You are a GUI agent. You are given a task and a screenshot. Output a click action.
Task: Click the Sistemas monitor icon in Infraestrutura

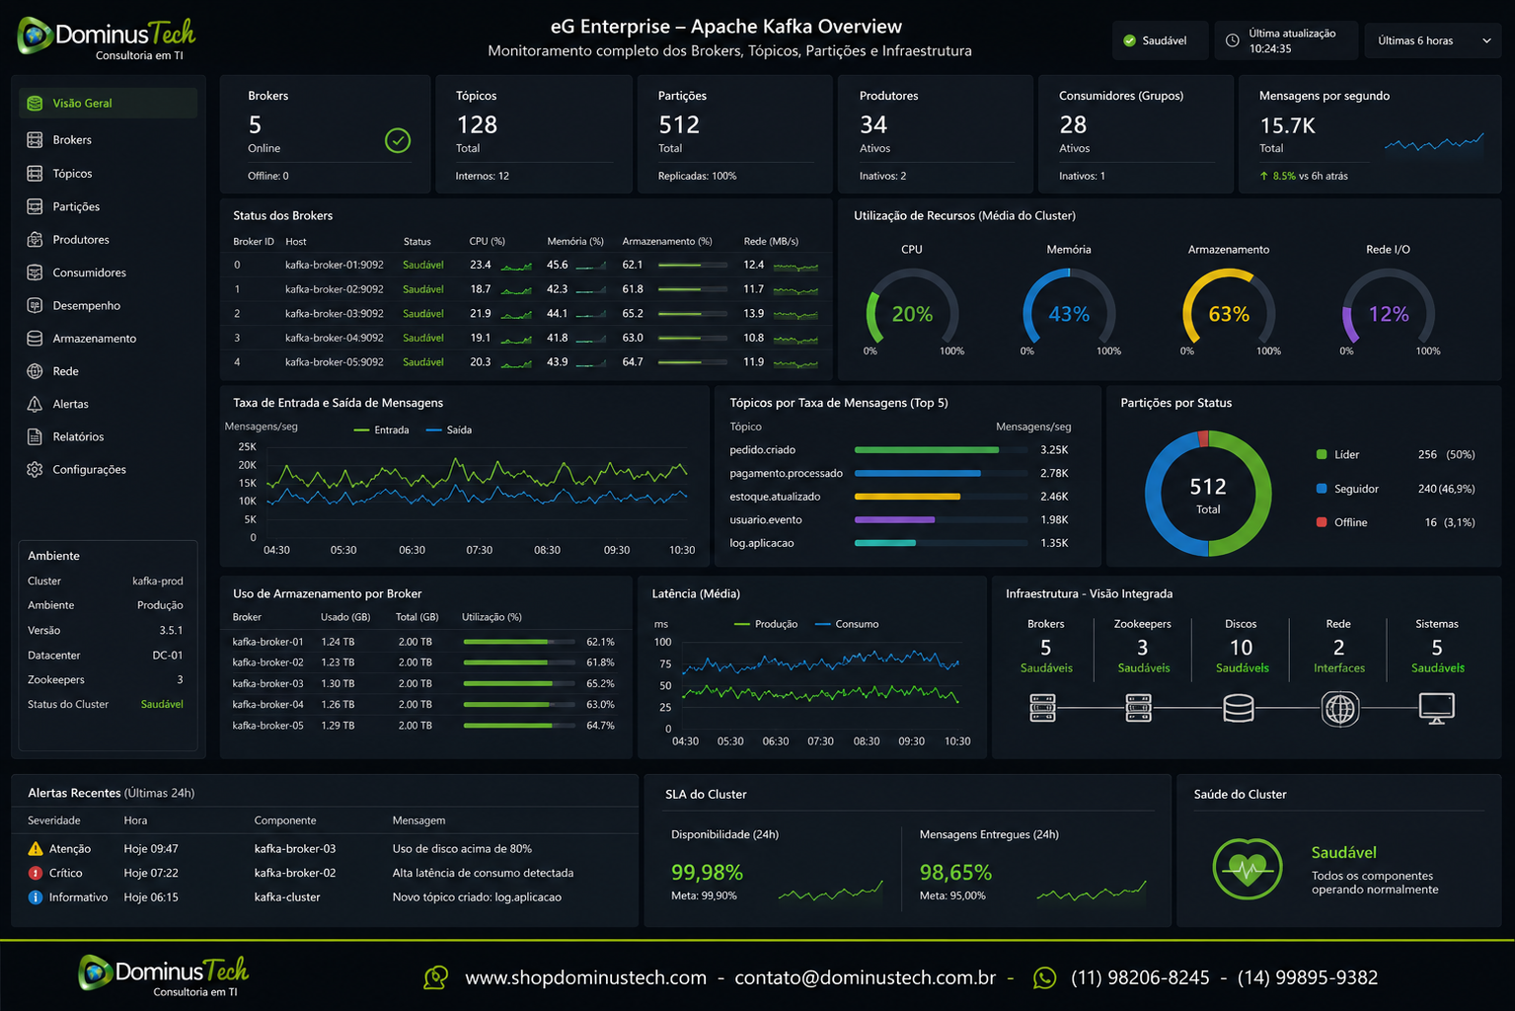click(1436, 708)
